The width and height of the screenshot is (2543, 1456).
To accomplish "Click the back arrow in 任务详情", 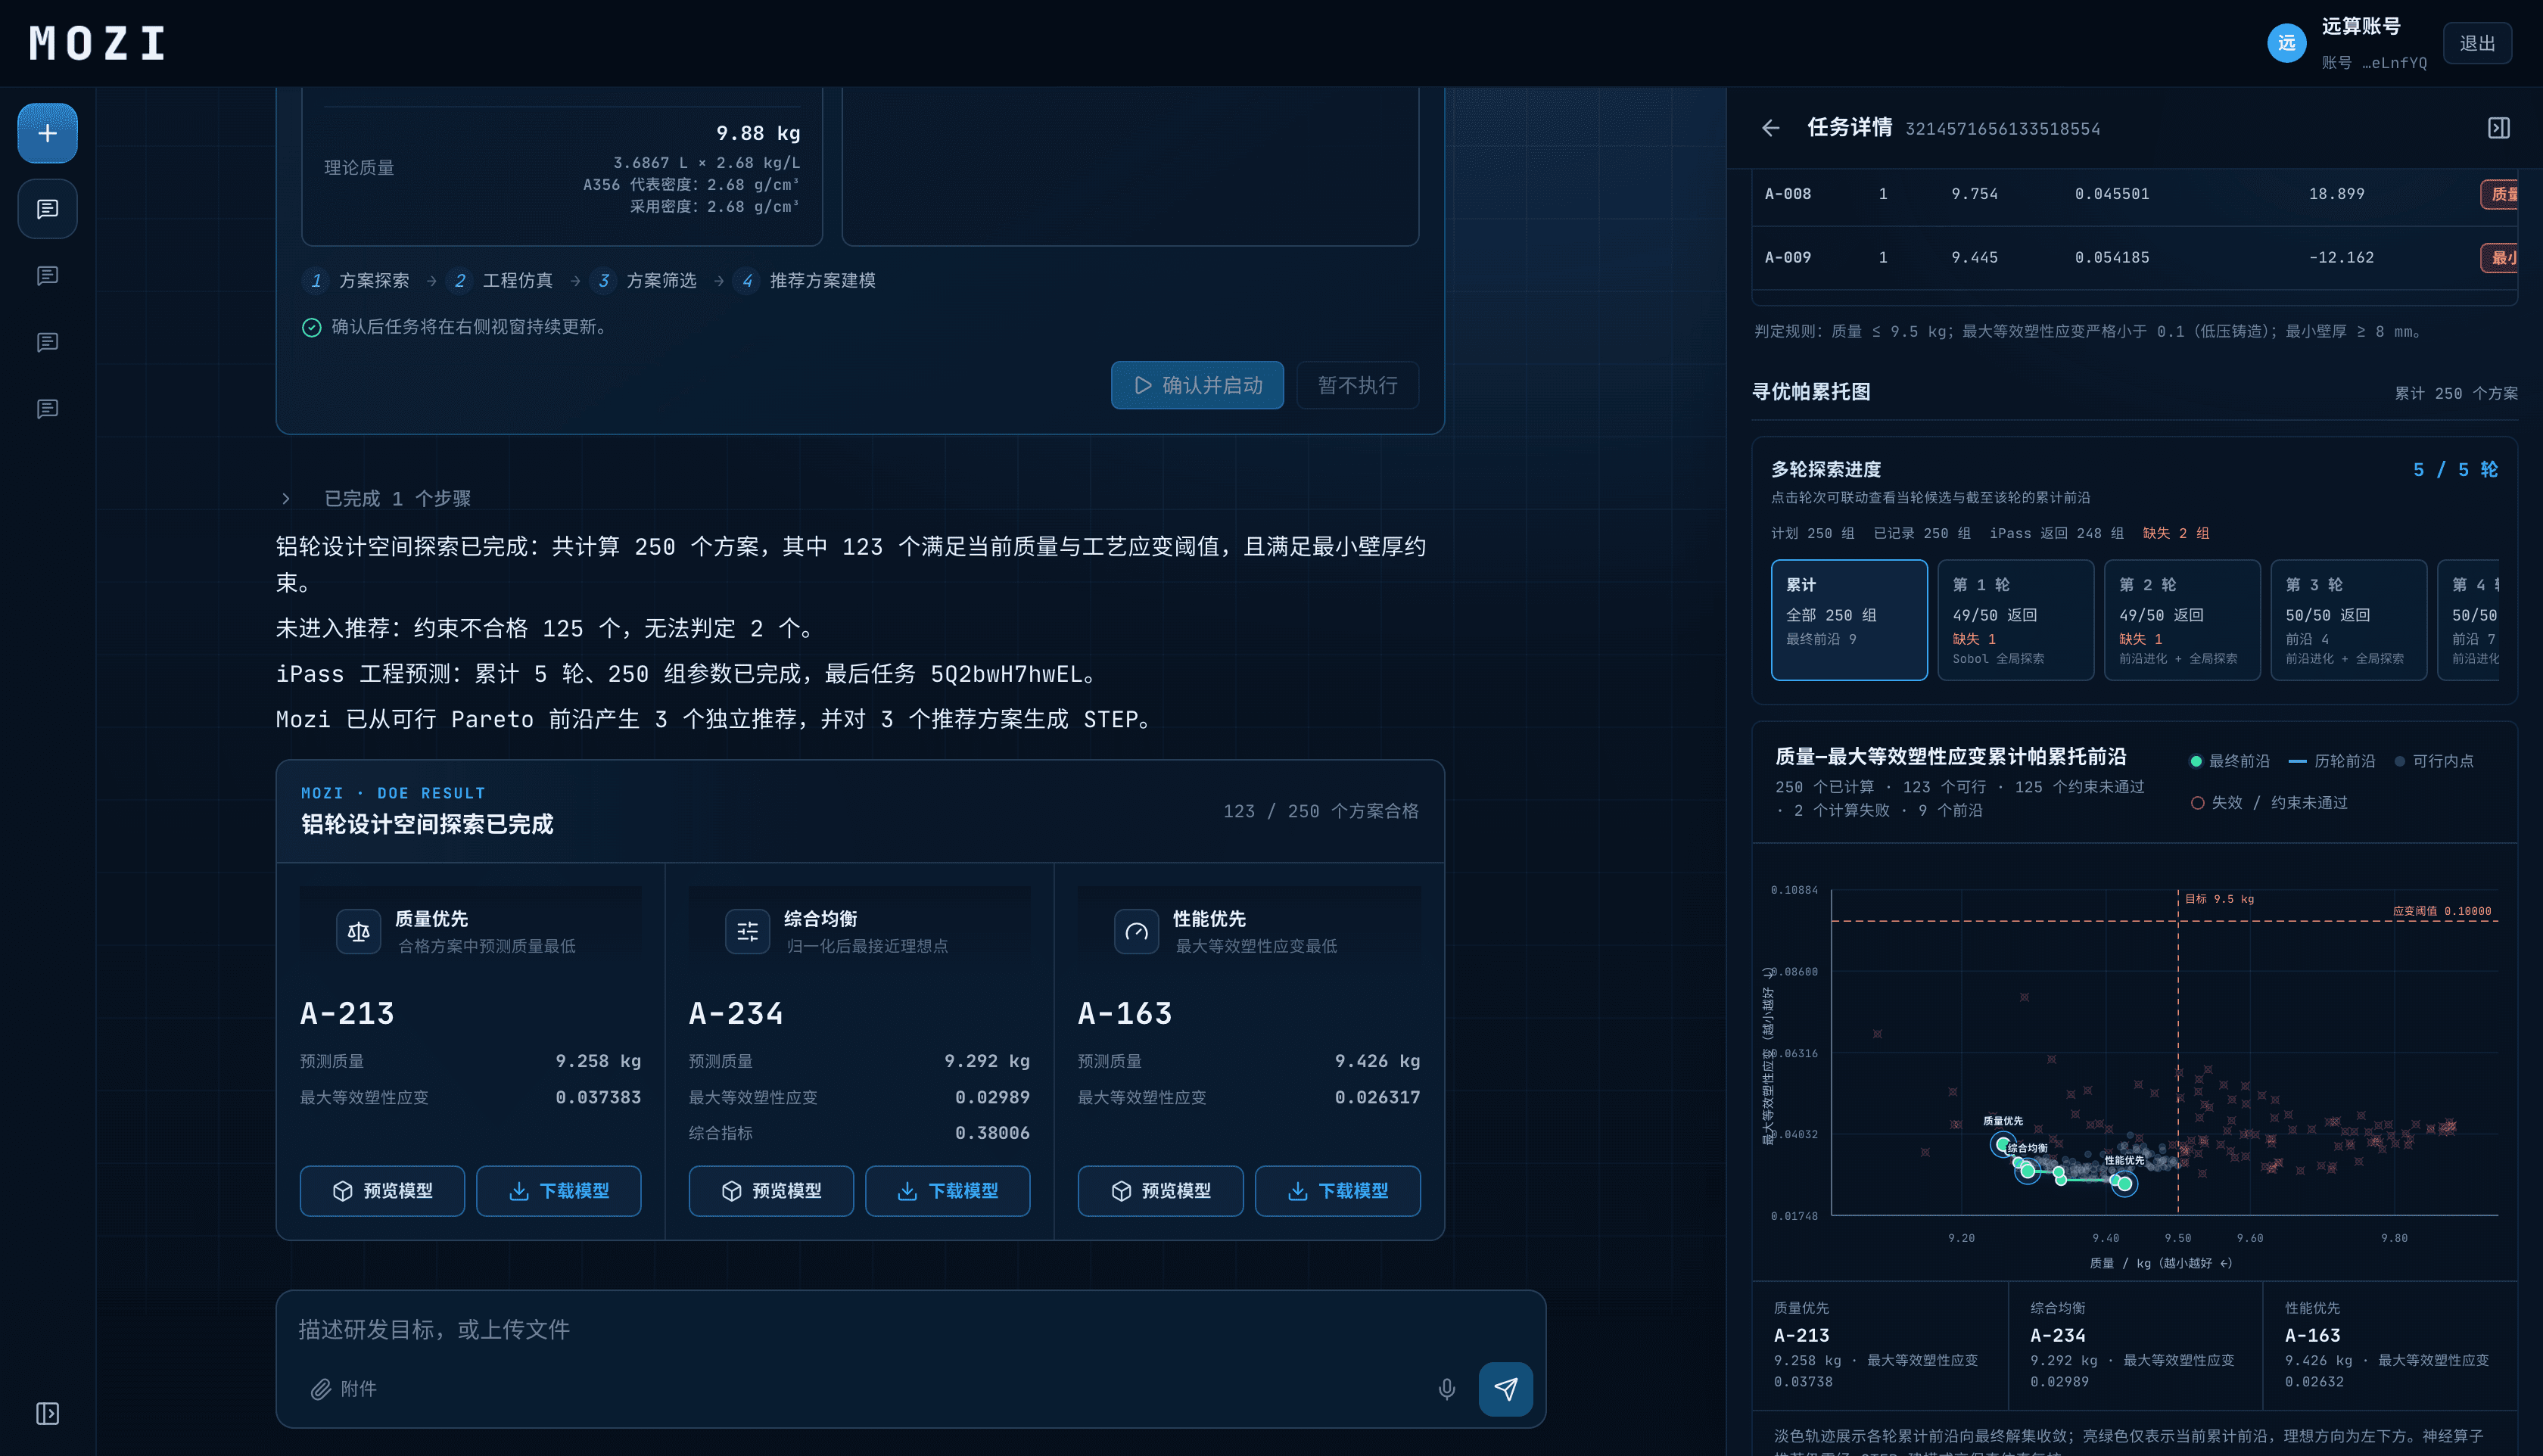I will (x=1771, y=128).
